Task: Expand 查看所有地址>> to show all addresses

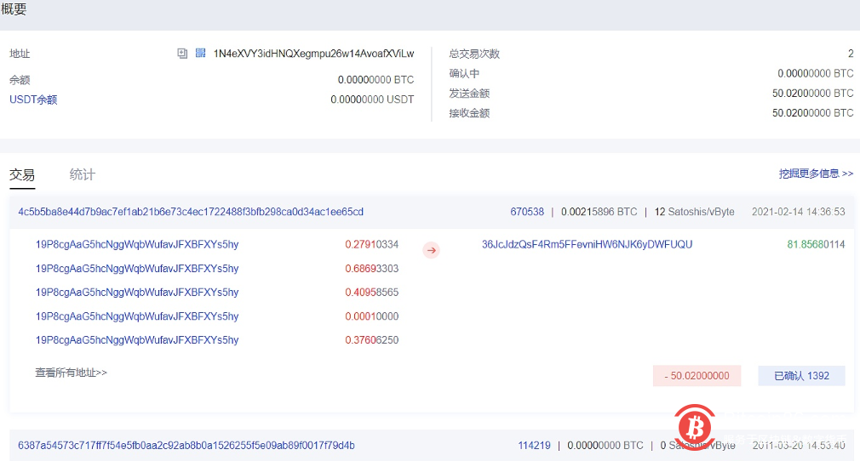Action: pos(71,373)
